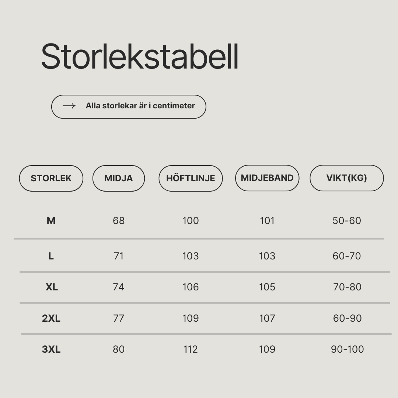Select size 2XL row label
Viewport: 398px width, 398px height.
click(x=51, y=318)
